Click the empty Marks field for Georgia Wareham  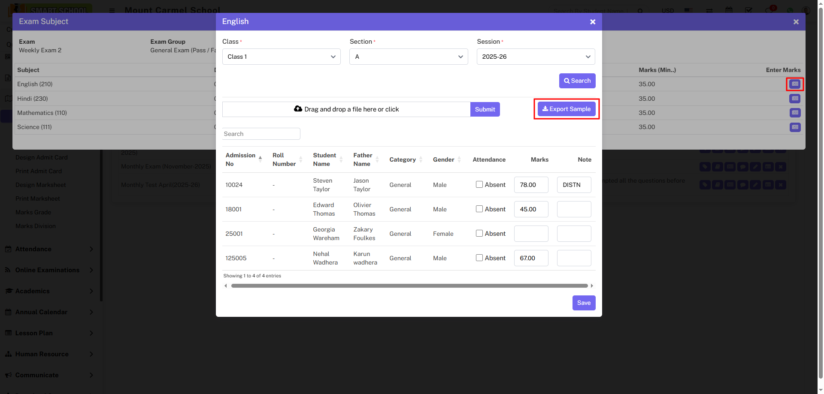coord(531,234)
